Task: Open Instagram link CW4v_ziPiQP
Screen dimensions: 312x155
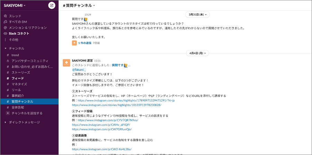Action: [x=101, y=125]
